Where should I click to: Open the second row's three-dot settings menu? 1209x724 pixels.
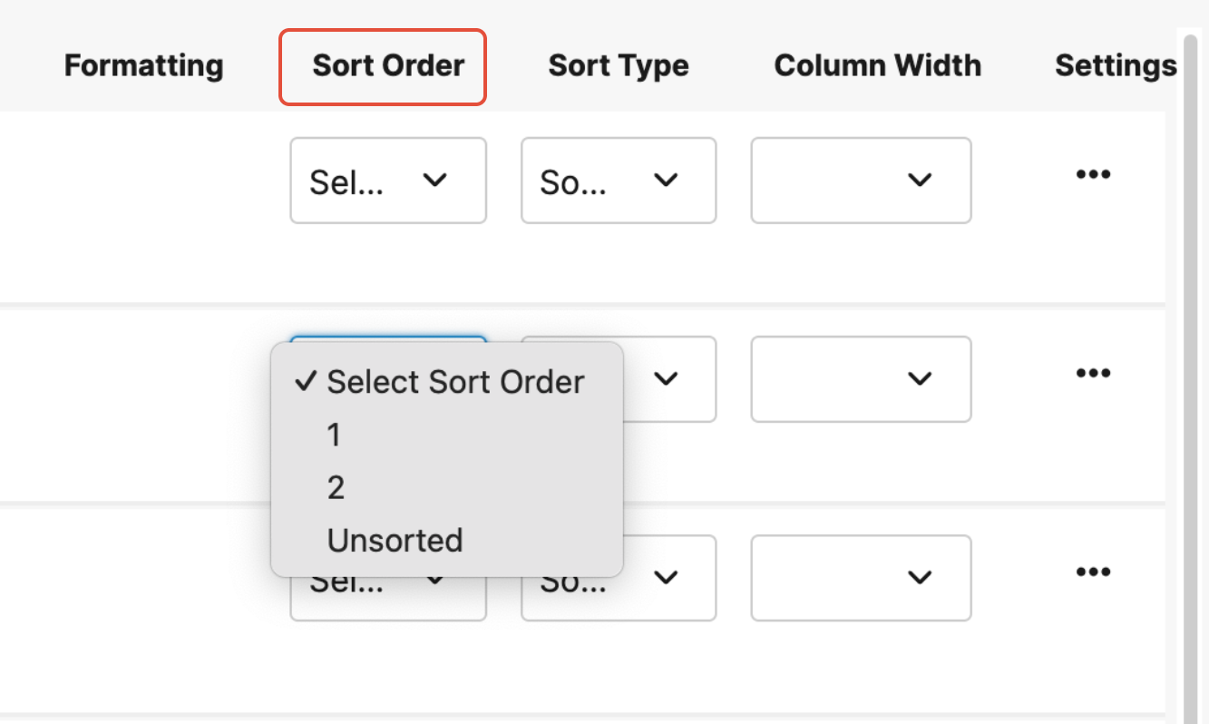1093,373
